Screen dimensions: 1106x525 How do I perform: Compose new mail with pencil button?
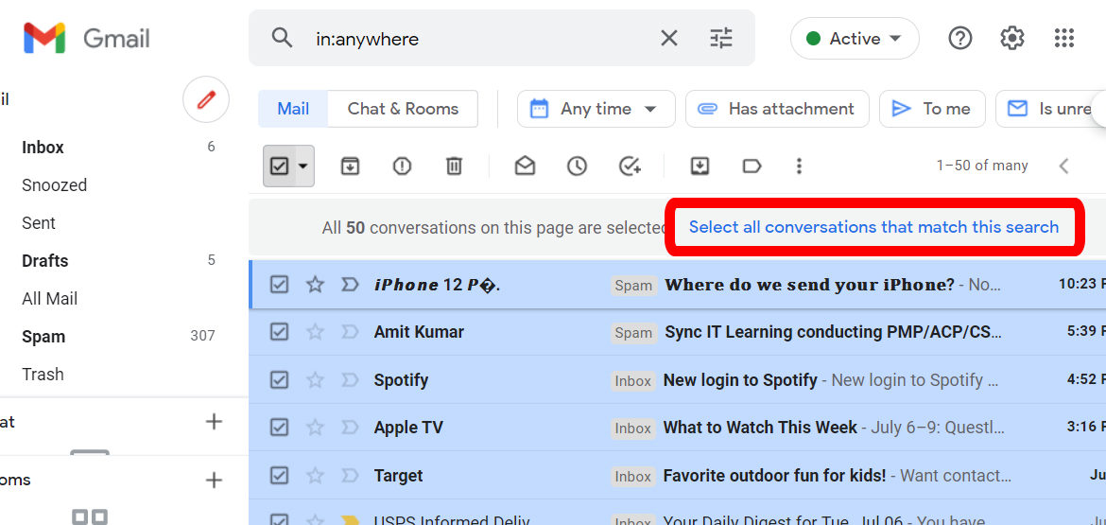(206, 100)
